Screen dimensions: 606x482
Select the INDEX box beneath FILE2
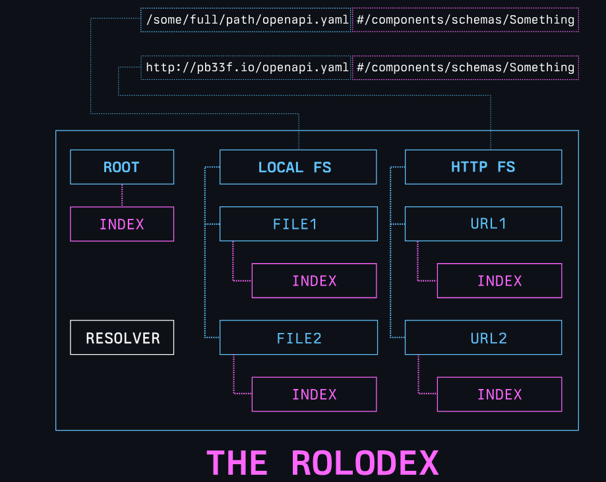(314, 394)
